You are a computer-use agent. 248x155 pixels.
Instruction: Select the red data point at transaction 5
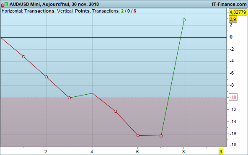click(x=115, y=111)
